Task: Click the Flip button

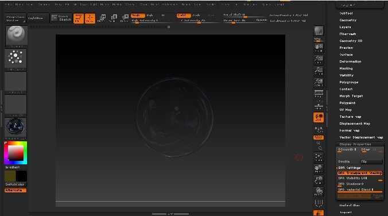Action: pos(371,161)
